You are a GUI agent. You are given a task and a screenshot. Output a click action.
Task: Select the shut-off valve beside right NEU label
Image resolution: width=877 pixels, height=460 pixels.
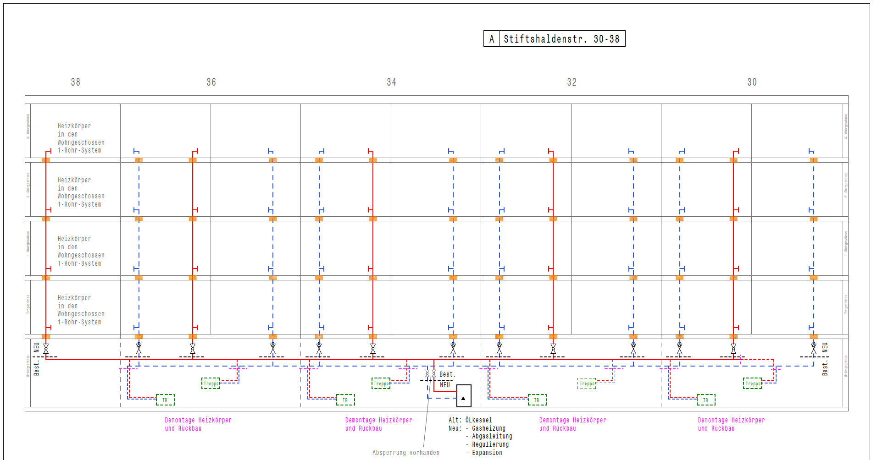(x=813, y=349)
